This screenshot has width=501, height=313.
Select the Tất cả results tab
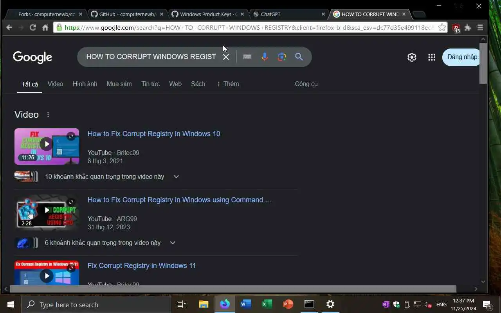coord(30,84)
